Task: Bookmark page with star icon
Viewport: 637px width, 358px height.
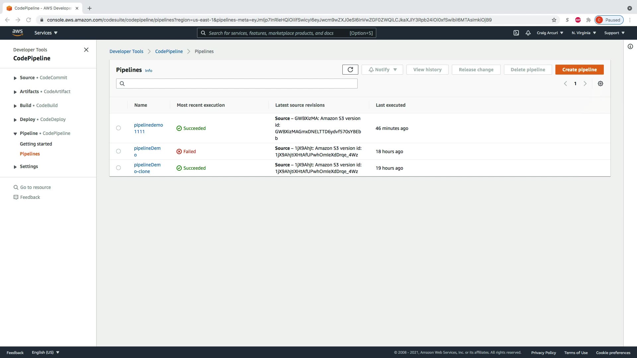Action: pyautogui.click(x=554, y=20)
